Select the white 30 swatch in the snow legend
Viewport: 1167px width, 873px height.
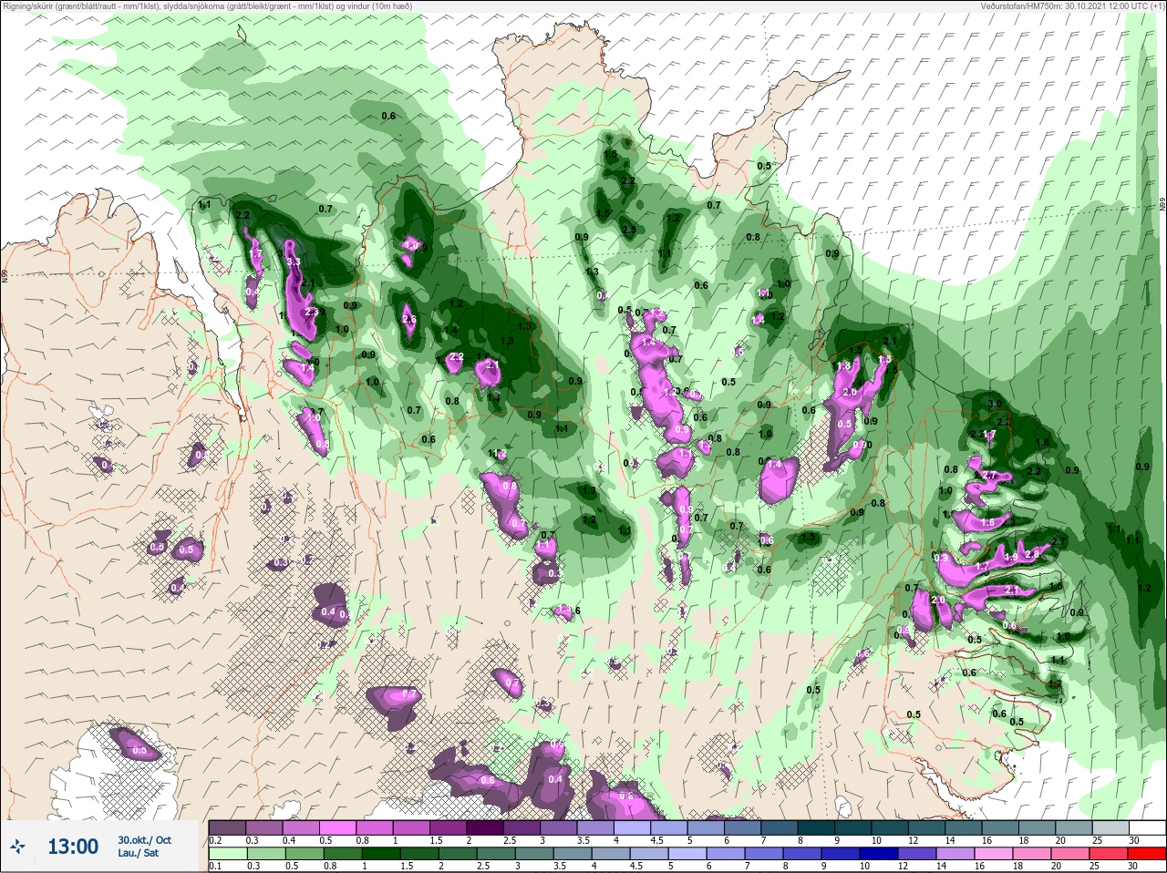[x=1146, y=827]
